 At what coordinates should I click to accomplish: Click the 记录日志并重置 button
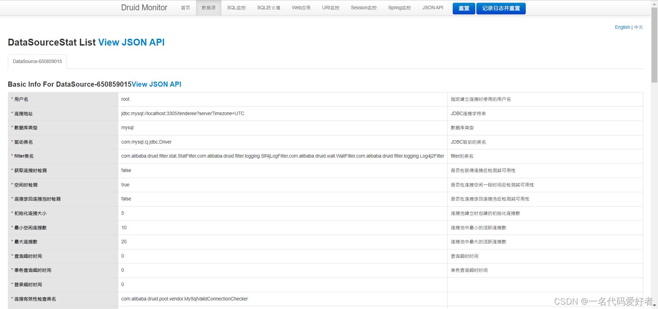pyautogui.click(x=500, y=8)
